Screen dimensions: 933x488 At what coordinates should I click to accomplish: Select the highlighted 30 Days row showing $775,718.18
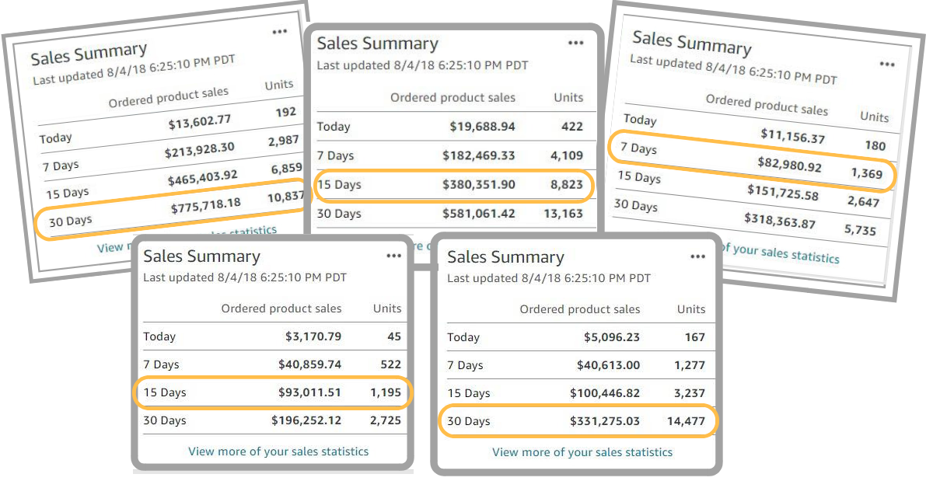(x=171, y=212)
